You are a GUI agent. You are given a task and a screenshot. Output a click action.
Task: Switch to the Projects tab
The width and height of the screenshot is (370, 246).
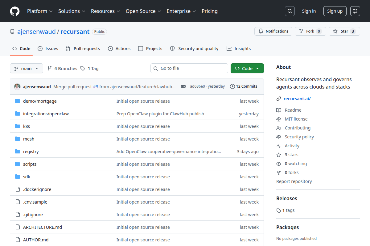click(x=150, y=49)
